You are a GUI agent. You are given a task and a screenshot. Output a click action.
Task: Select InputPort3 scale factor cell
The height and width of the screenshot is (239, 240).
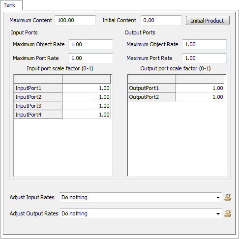(86, 106)
